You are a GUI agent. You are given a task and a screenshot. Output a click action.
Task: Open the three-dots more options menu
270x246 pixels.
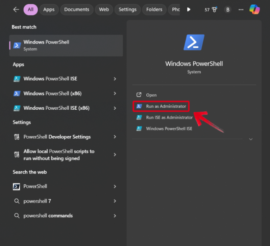(241, 10)
